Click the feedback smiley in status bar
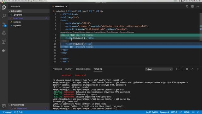Image resolution: width=202 pixels, height=114 pixels. click(193, 112)
